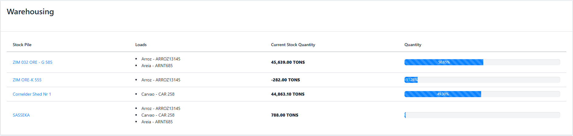Click the 49.30% quantity progress bar
Screen dimensions: 573x136
point(443,94)
